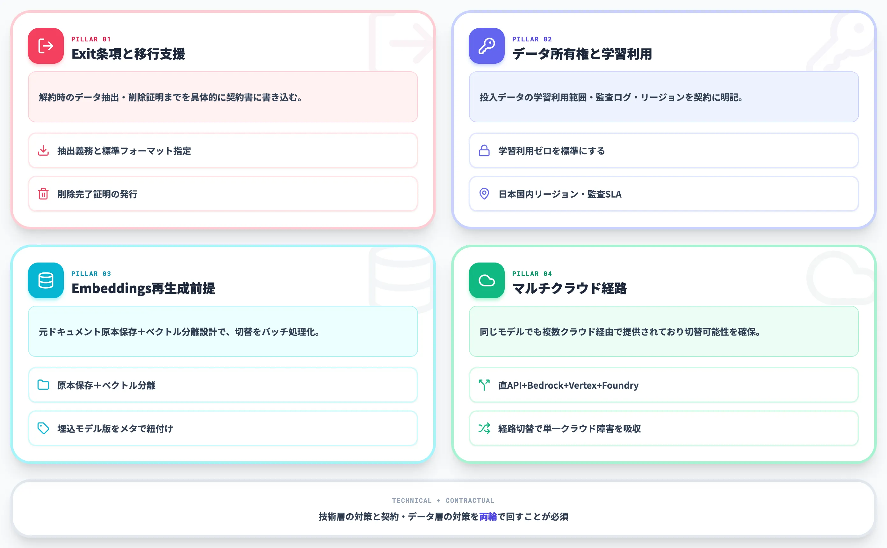Select the row text 抽出義務と標準フォーマット指定
The width and height of the screenshot is (887, 548).
[124, 151]
